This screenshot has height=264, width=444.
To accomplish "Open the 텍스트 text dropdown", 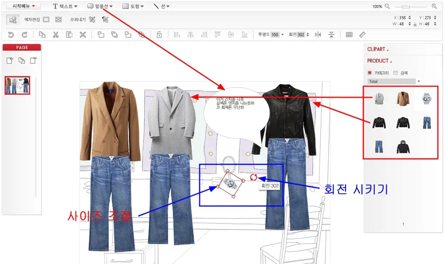I will (65, 6).
